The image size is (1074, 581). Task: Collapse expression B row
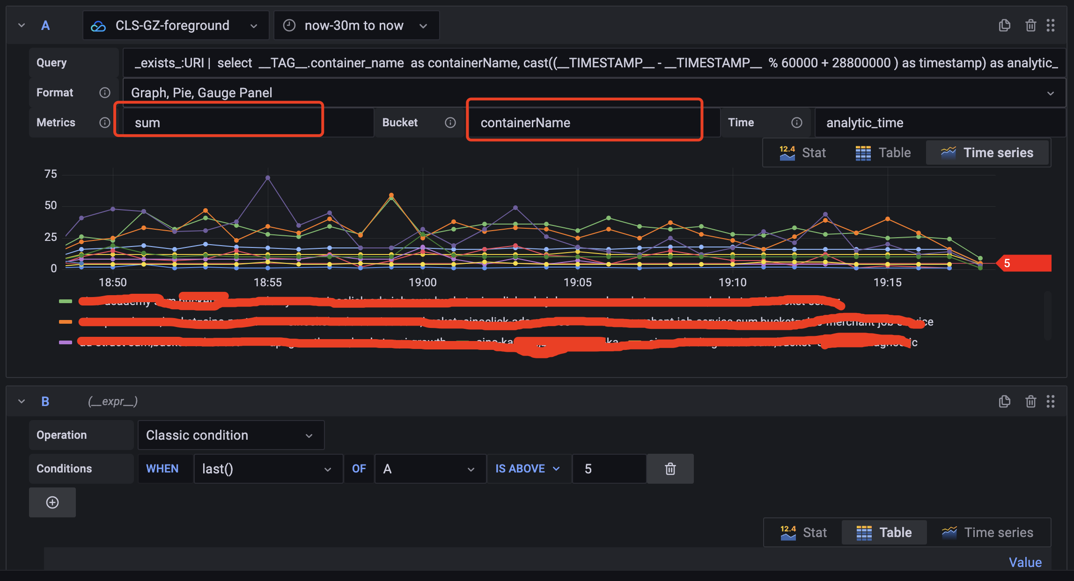(x=22, y=401)
